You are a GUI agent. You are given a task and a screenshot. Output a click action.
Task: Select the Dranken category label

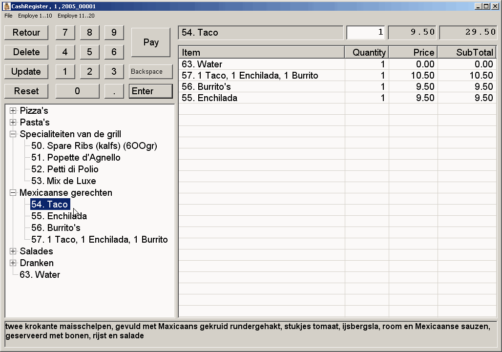coord(37,263)
